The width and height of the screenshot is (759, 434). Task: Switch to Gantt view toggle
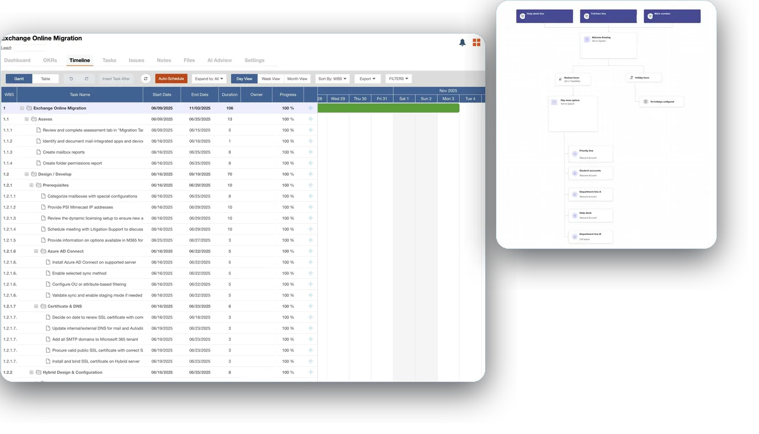(19, 79)
